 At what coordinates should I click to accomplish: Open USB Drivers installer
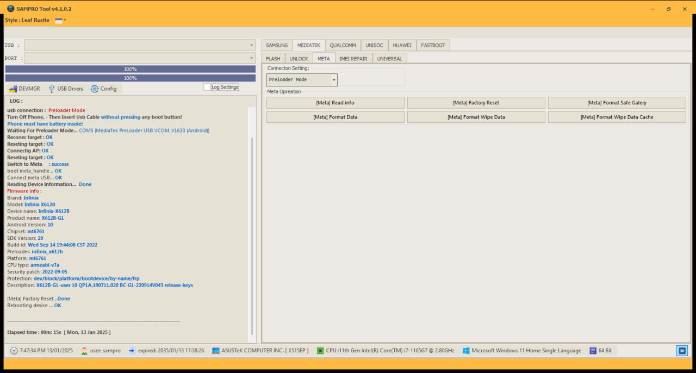[66, 89]
